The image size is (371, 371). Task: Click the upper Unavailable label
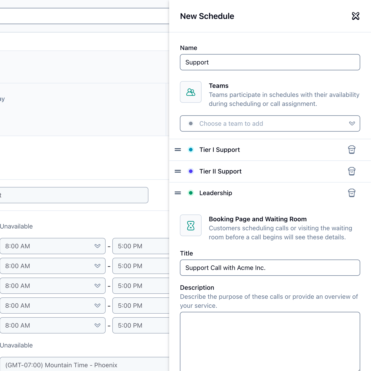pyautogui.click(x=16, y=226)
